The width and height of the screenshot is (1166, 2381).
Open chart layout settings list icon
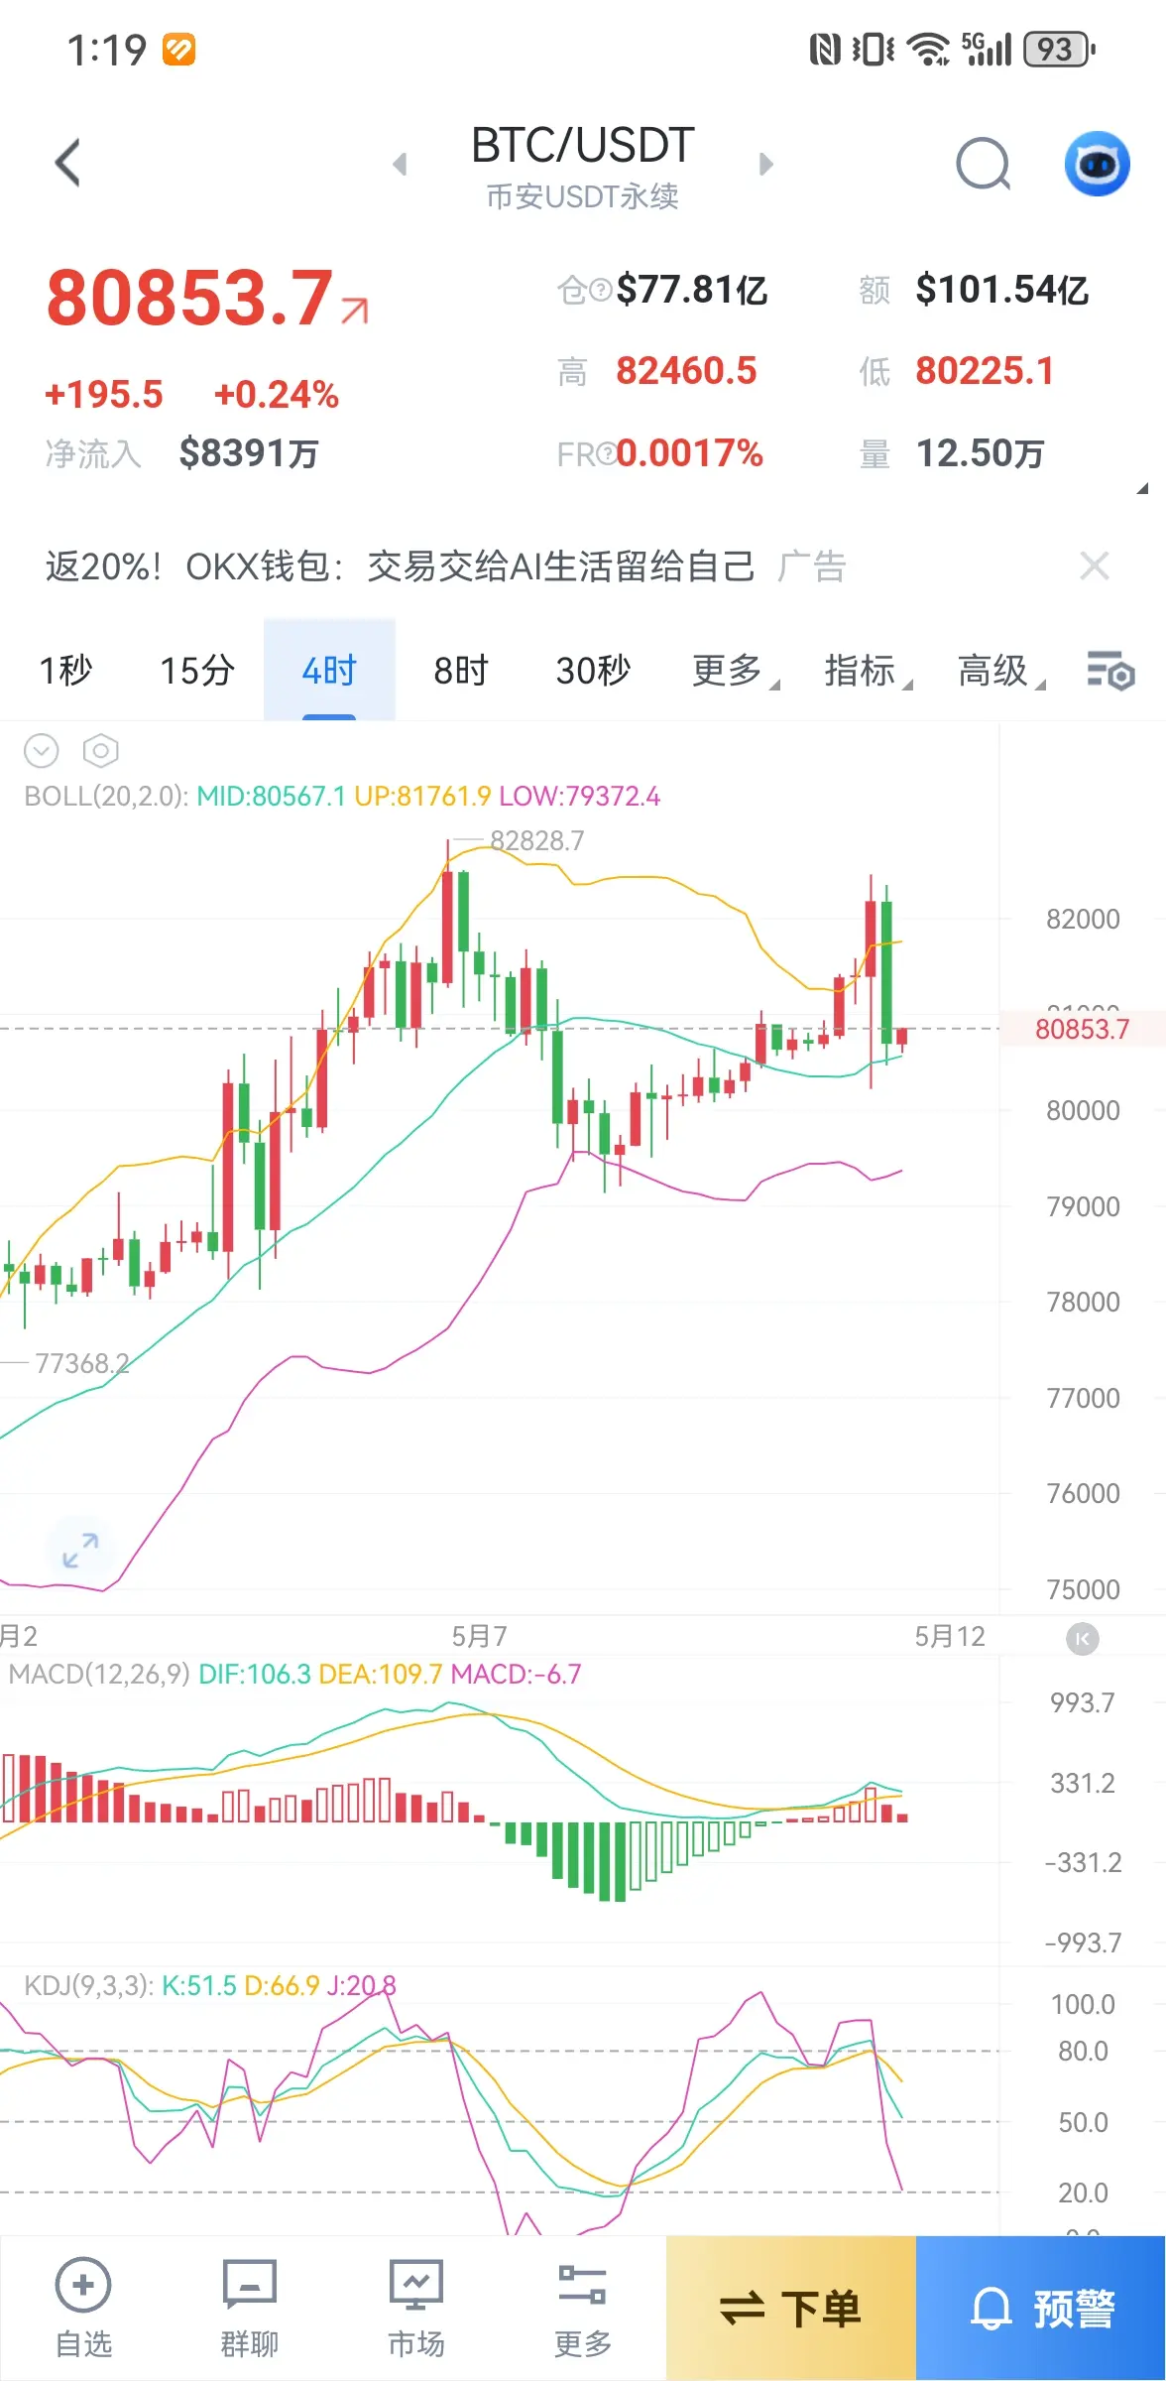[1110, 672]
